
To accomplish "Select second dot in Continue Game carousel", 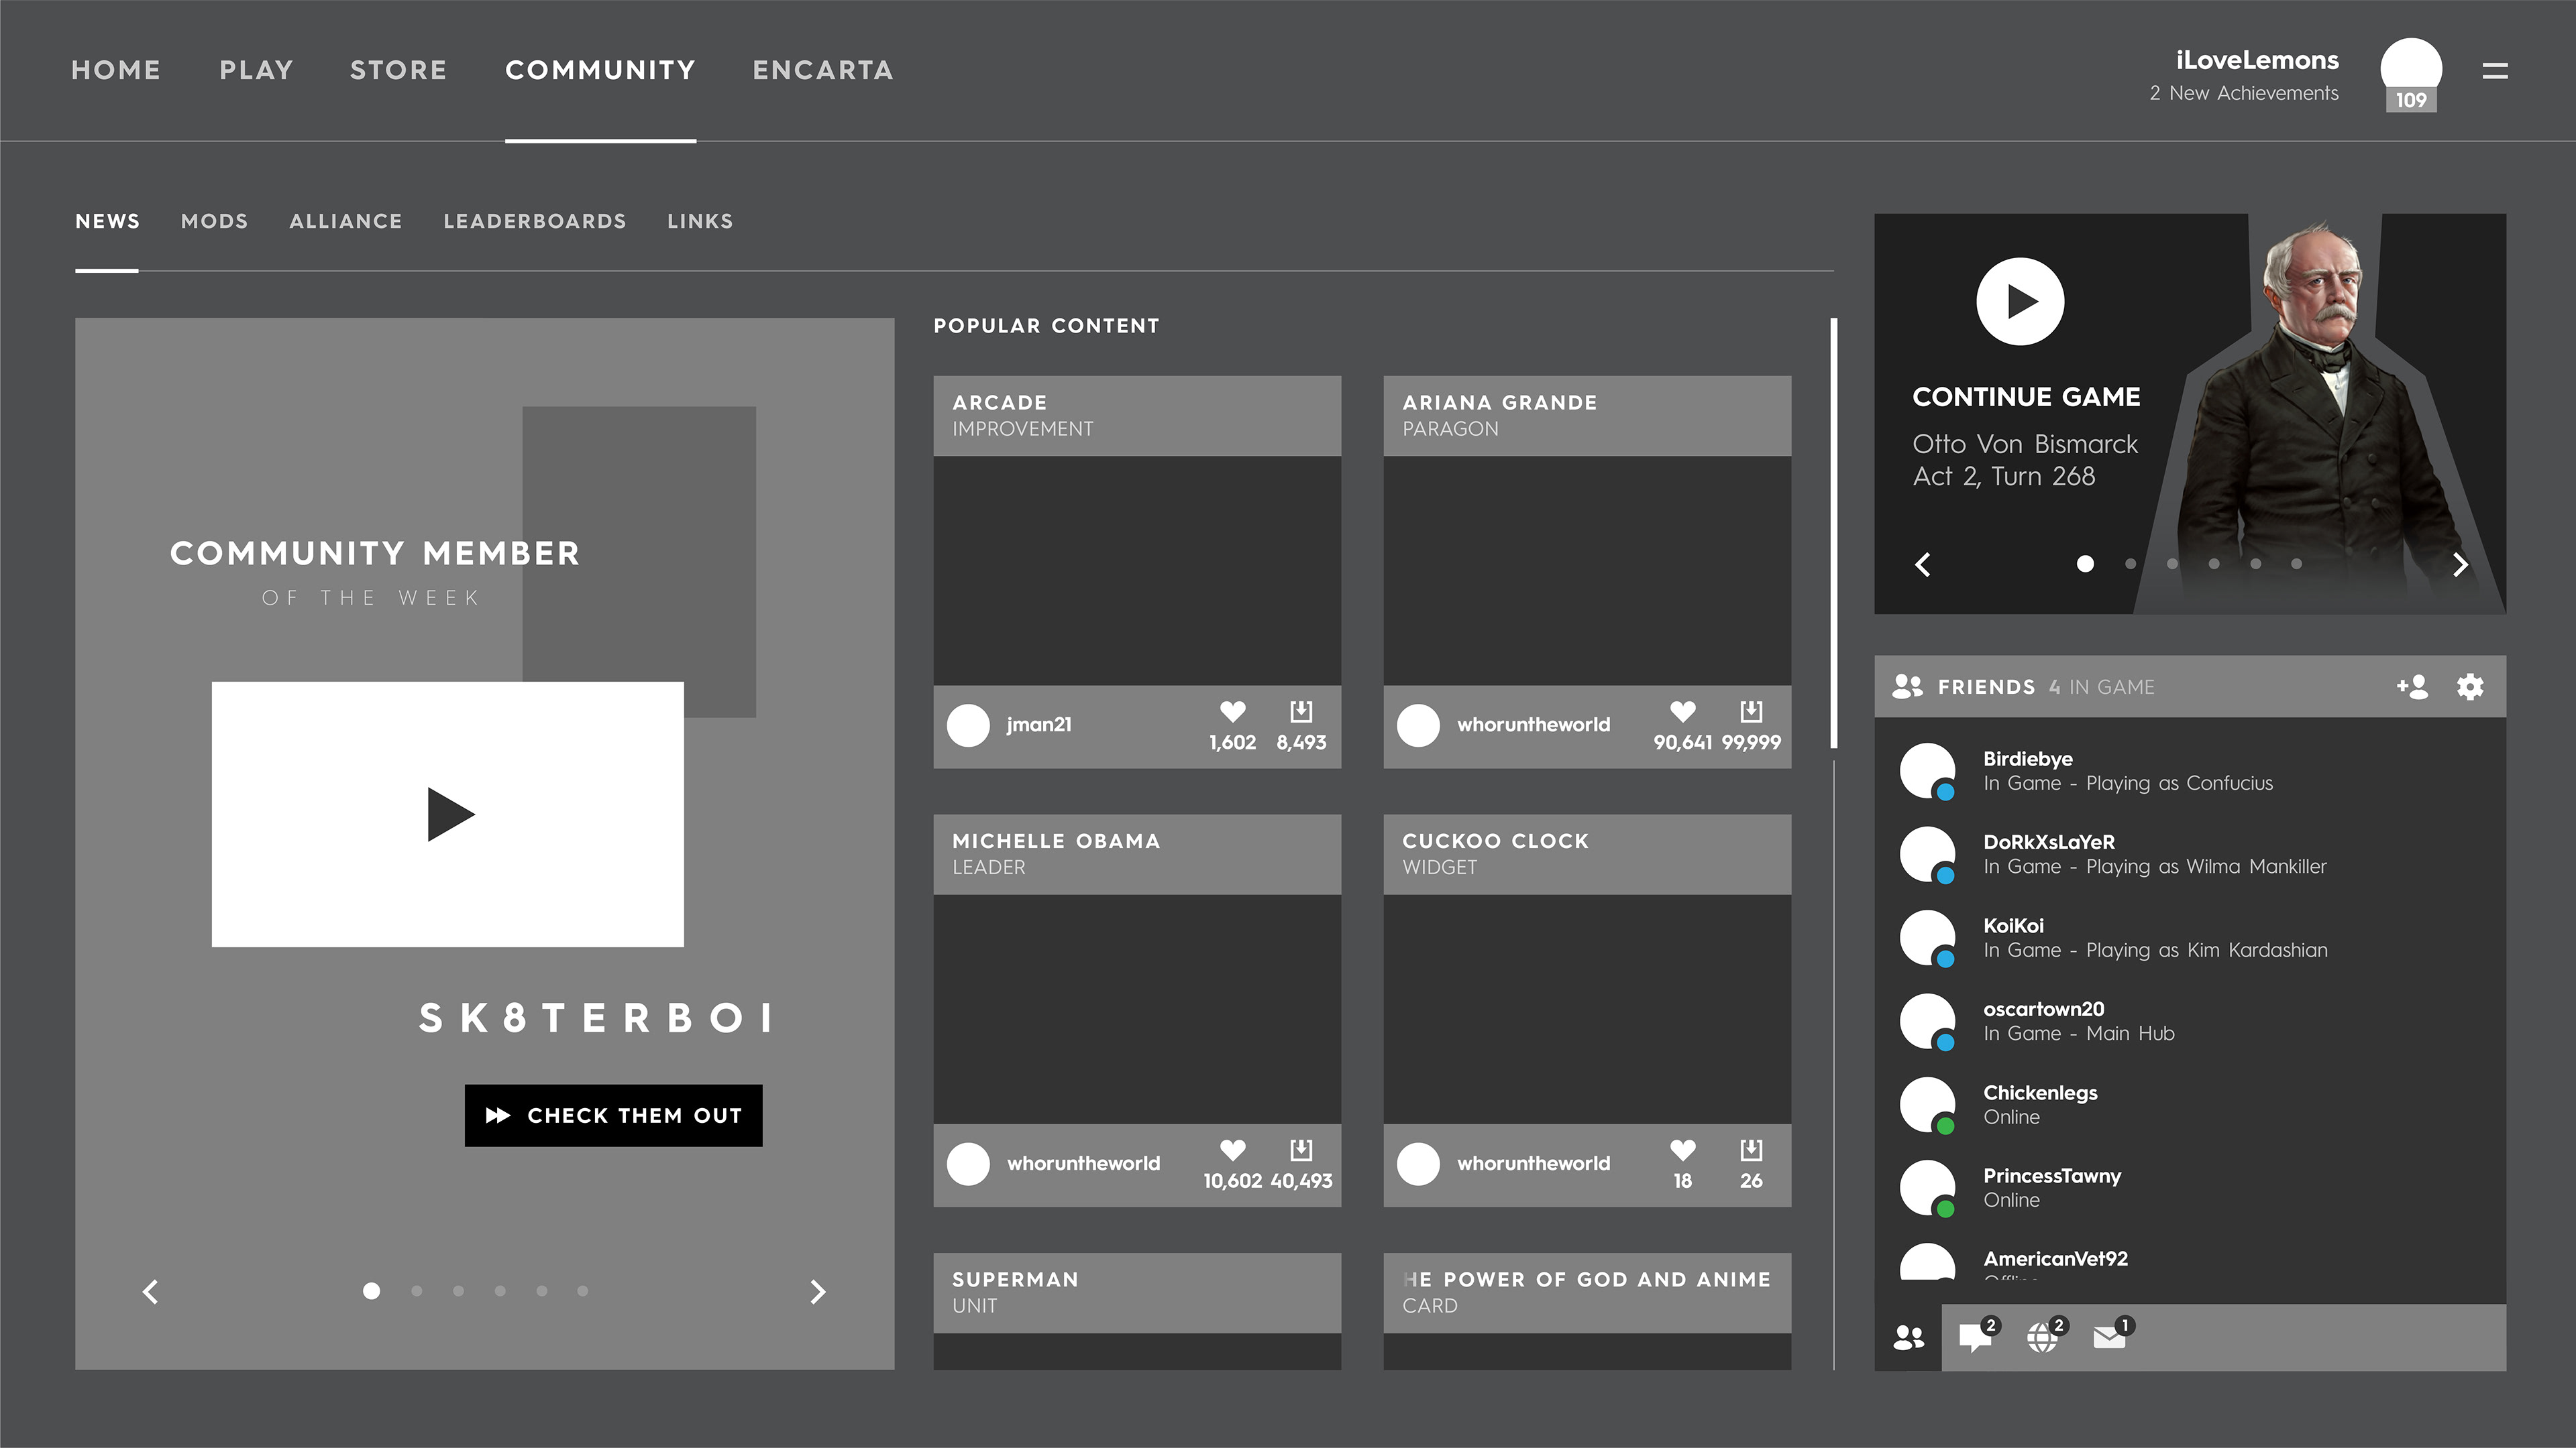I will point(2130,564).
